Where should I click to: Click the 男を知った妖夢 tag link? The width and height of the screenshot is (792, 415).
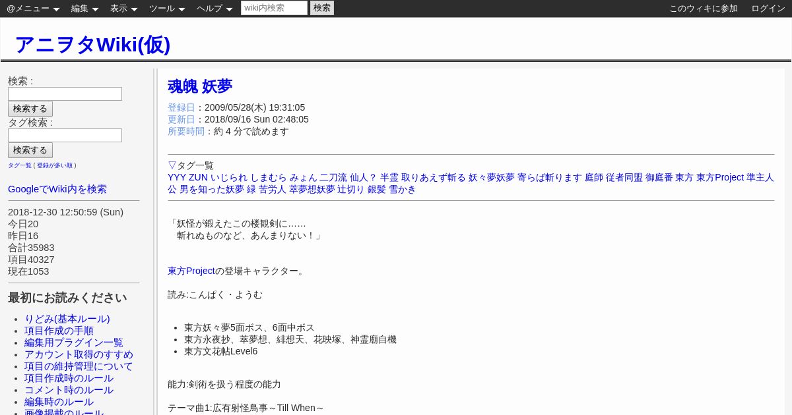tap(212, 189)
